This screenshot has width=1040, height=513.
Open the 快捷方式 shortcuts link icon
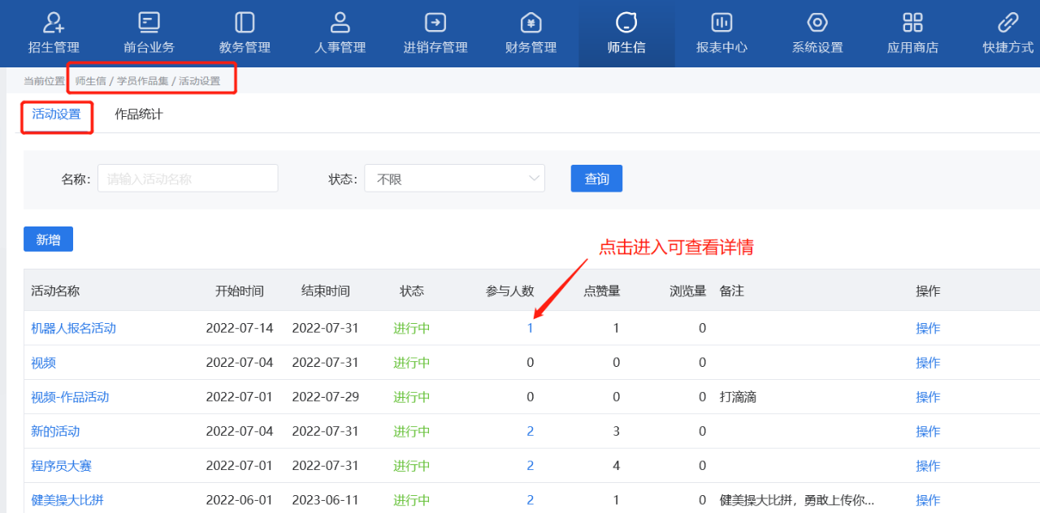pyautogui.click(x=1007, y=23)
